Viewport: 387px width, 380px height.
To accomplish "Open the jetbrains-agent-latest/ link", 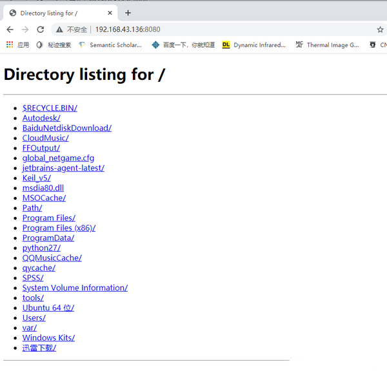I will (x=63, y=168).
